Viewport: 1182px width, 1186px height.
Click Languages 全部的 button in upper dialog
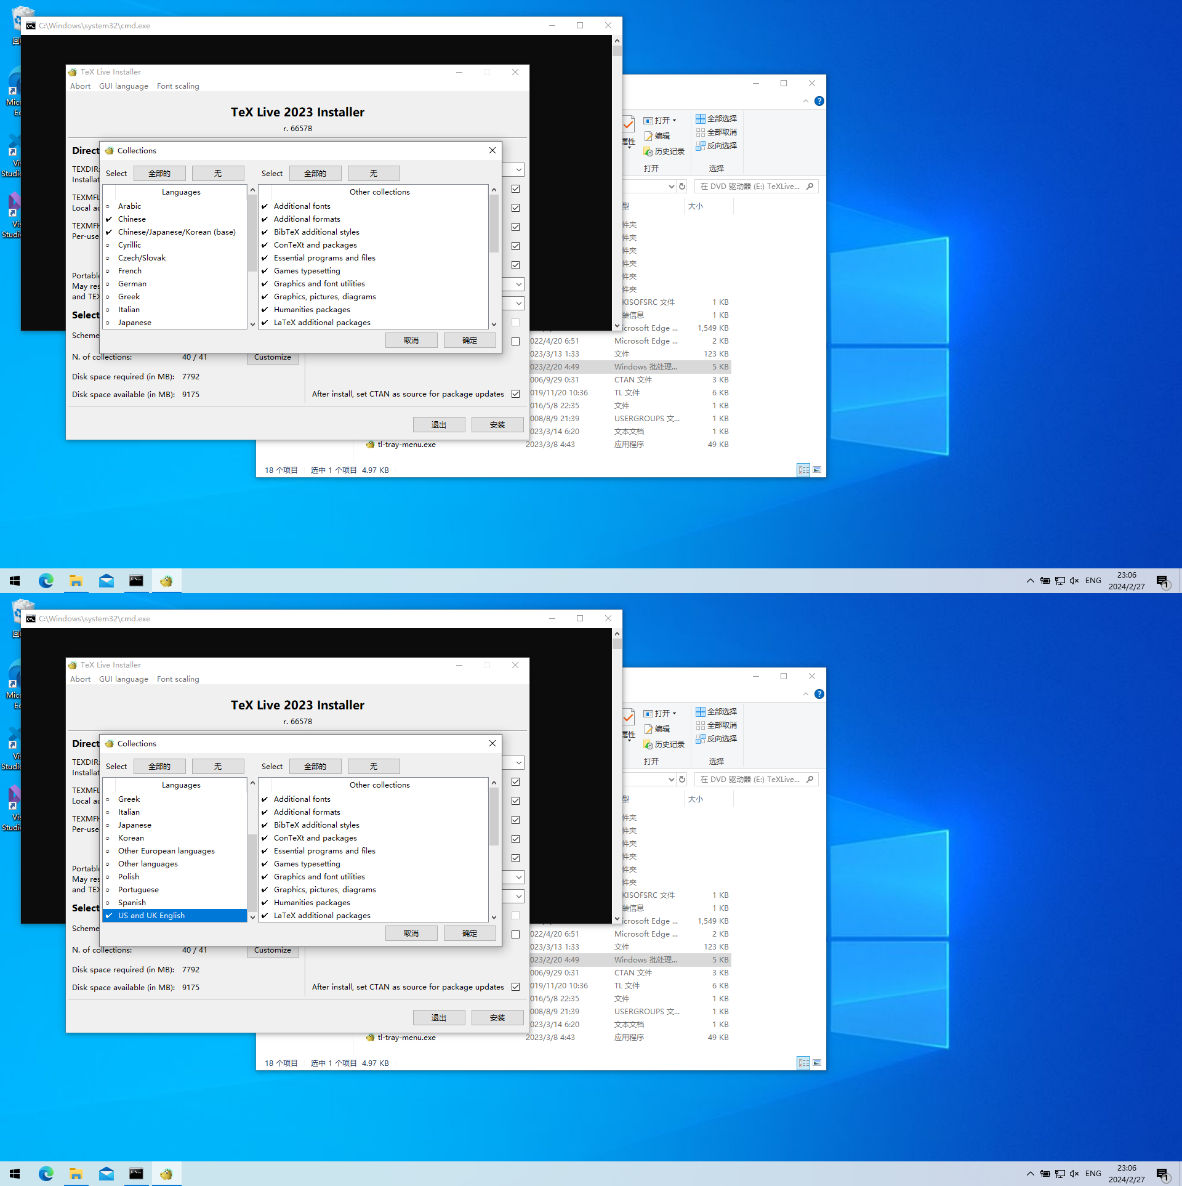pyautogui.click(x=159, y=174)
